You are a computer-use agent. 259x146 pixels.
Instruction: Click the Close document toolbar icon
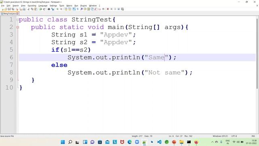pyautogui.click(x=17, y=9)
